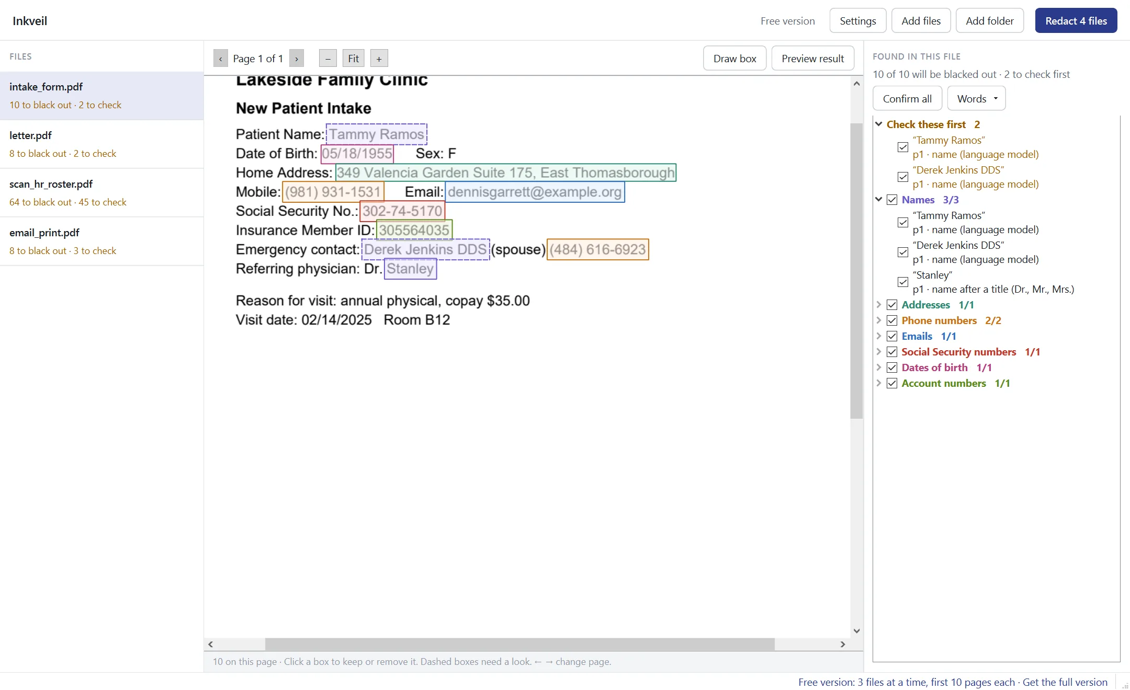Click the 05/18/1955 date box
Viewport: 1130px width, 690px height.
(x=357, y=154)
